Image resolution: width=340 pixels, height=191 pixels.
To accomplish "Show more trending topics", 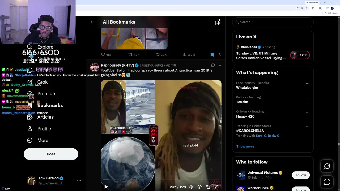I will pos(245,146).
